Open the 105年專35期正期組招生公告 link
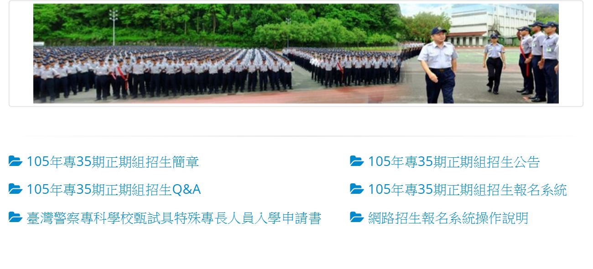 [454, 162]
